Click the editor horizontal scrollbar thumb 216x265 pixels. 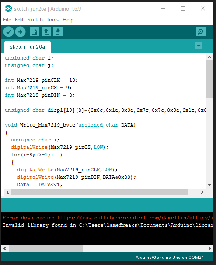coord(100,192)
